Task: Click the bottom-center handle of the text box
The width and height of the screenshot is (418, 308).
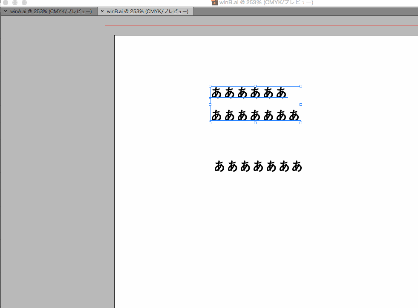Action: tap(255, 123)
